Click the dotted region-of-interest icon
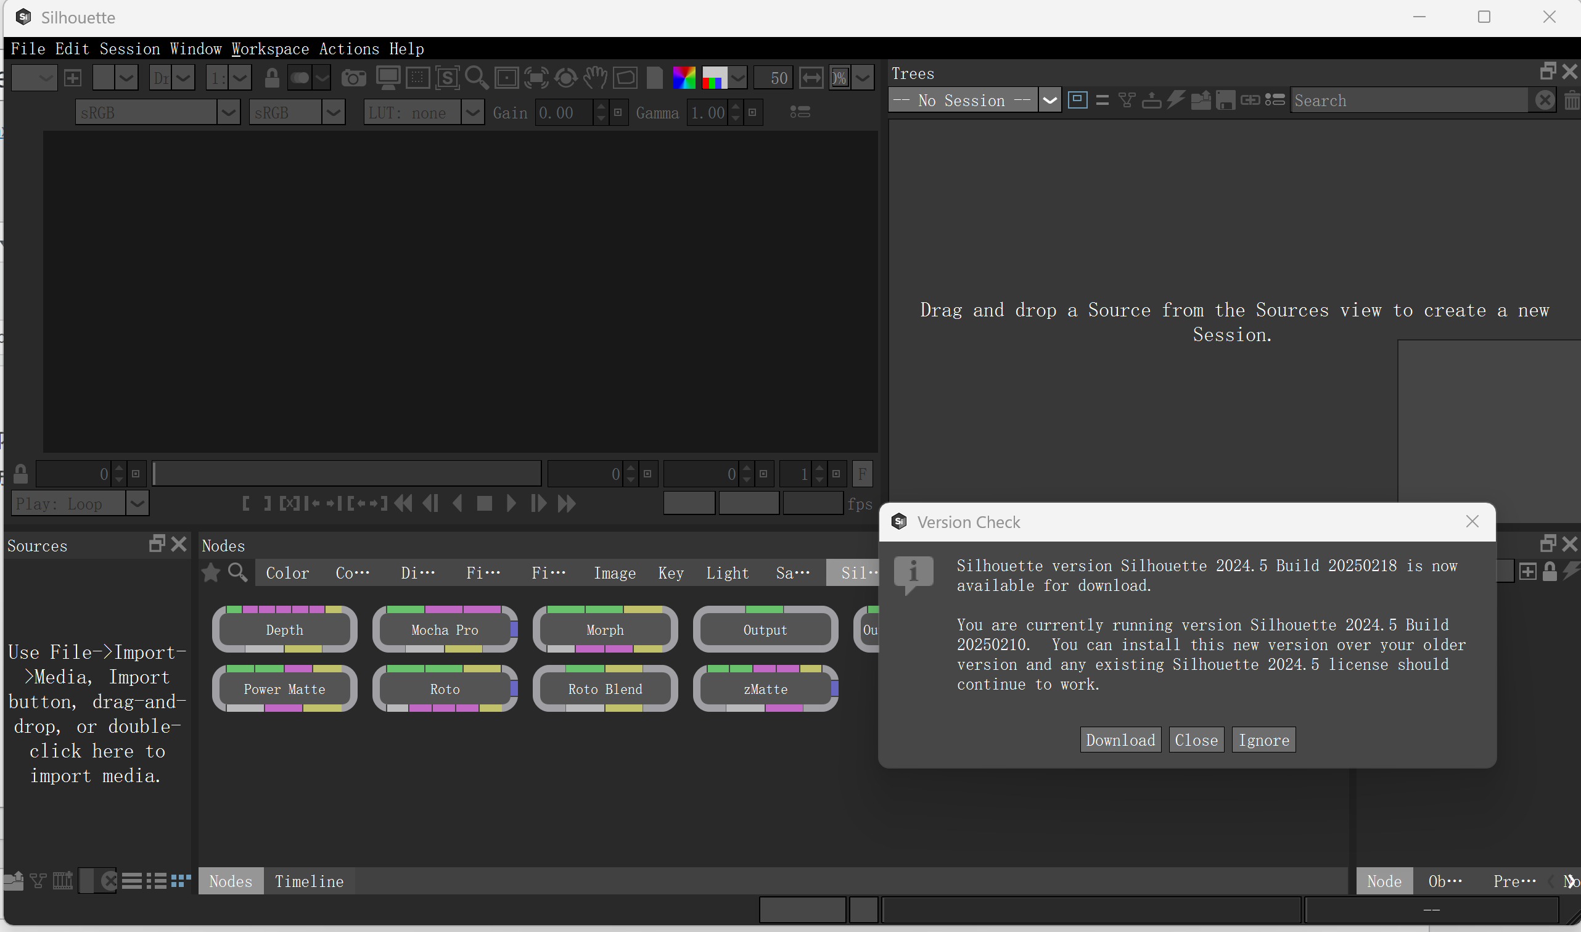The width and height of the screenshot is (1581, 932). pos(417,78)
